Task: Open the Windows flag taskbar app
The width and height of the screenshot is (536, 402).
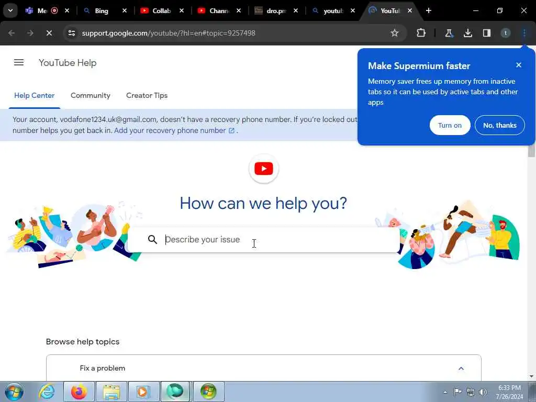Action: pyautogui.click(x=208, y=392)
